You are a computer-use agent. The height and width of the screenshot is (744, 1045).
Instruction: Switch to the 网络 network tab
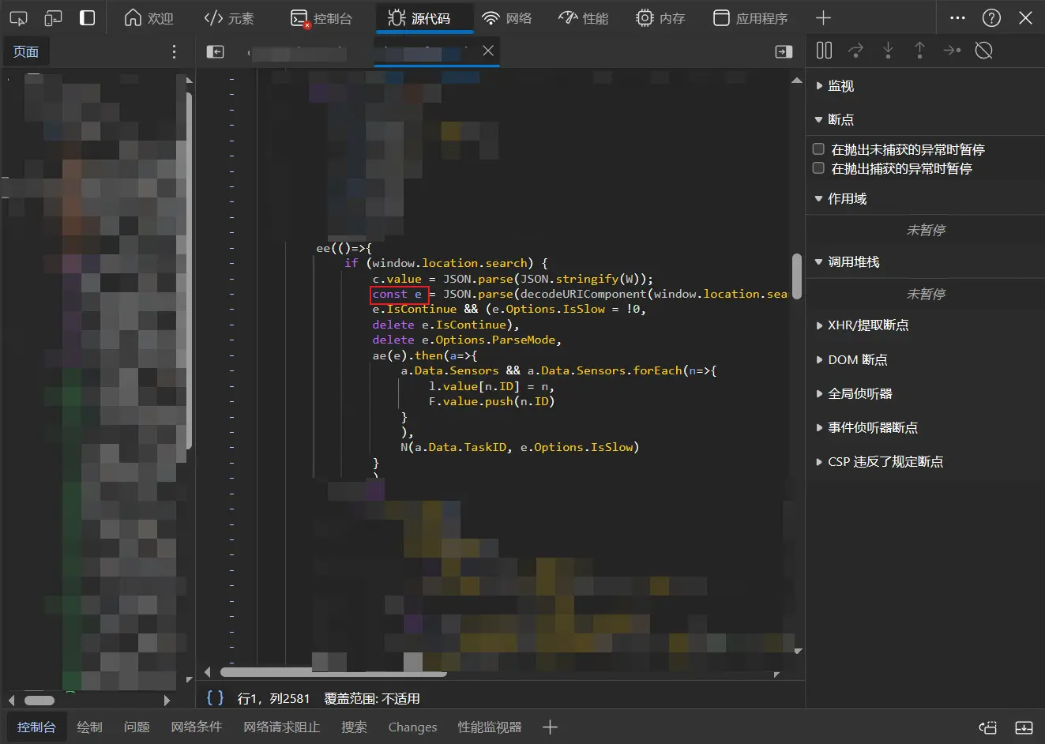coord(507,18)
